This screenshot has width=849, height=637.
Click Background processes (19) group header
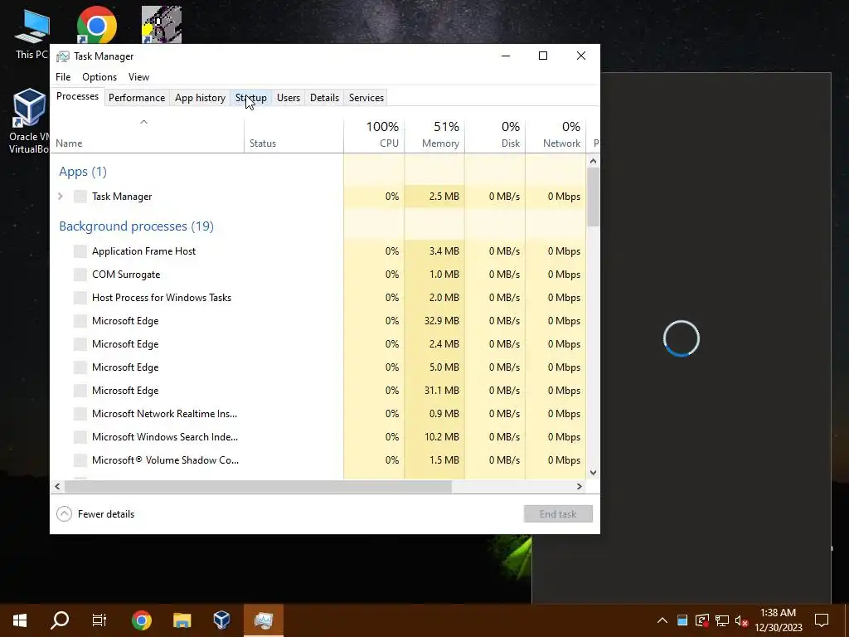click(137, 226)
